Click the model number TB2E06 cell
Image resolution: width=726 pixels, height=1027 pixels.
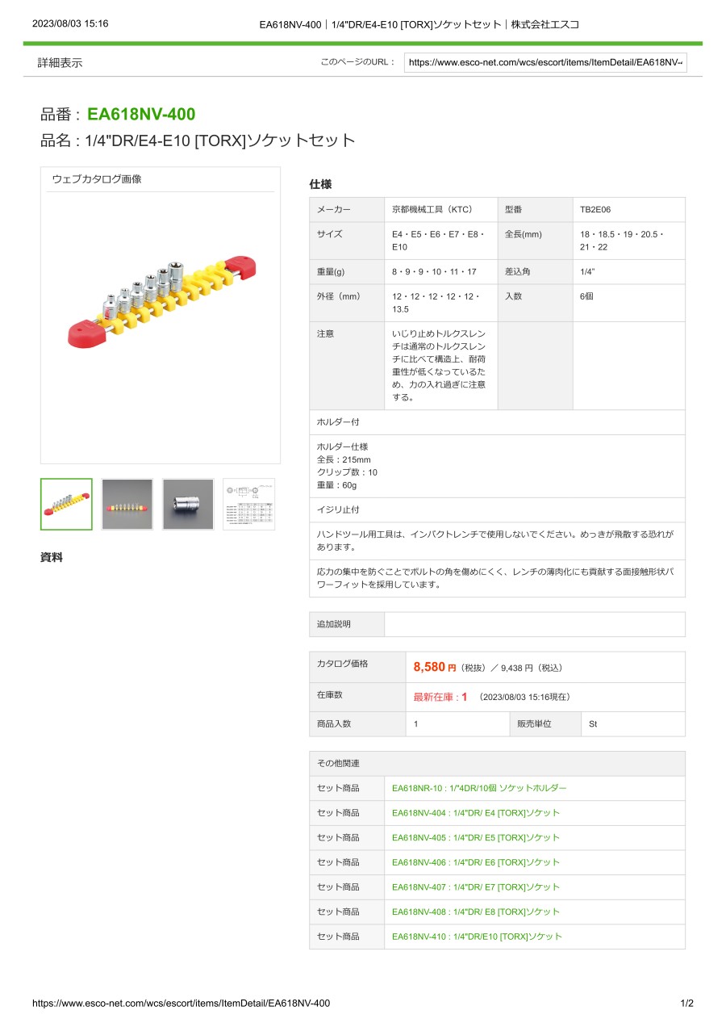tap(595, 210)
